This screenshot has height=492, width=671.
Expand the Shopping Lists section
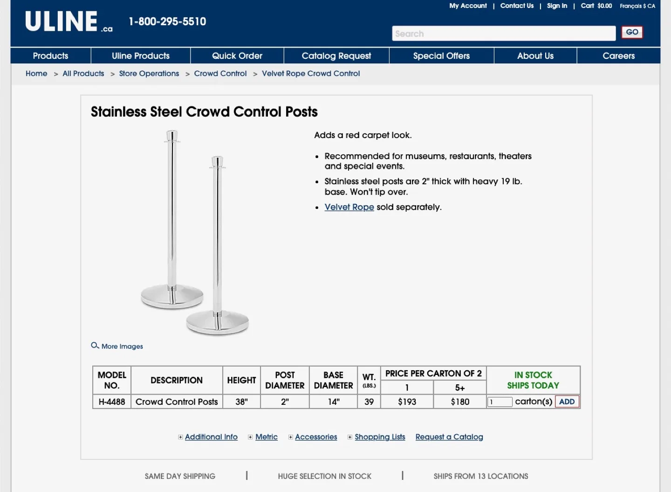[380, 437]
